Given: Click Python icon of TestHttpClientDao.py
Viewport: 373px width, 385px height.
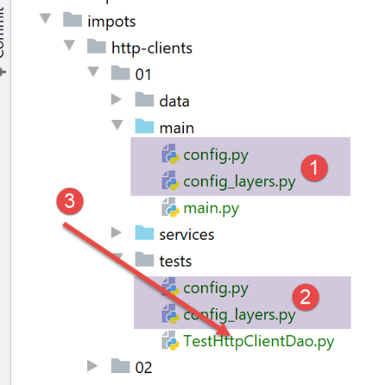Looking at the screenshot, I should click(x=170, y=340).
